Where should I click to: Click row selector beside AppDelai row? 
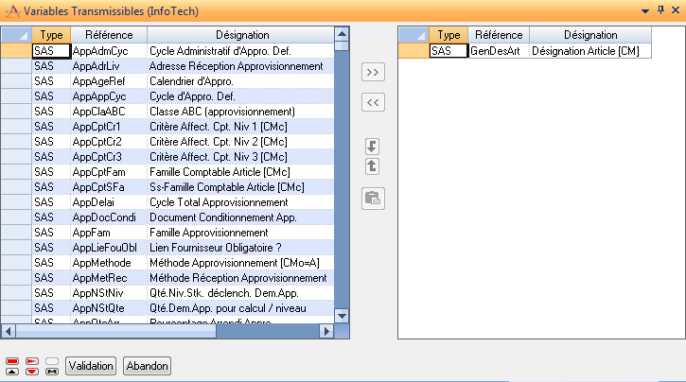pyautogui.click(x=16, y=202)
